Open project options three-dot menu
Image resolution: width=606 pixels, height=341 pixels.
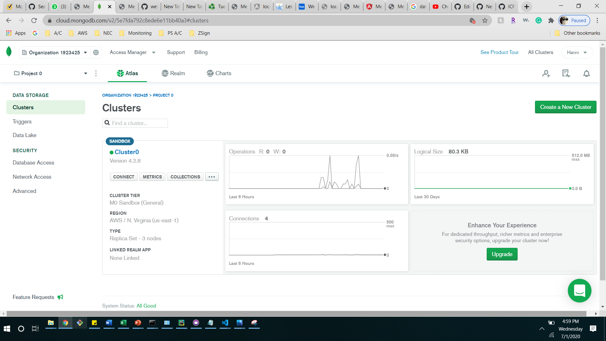click(96, 73)
